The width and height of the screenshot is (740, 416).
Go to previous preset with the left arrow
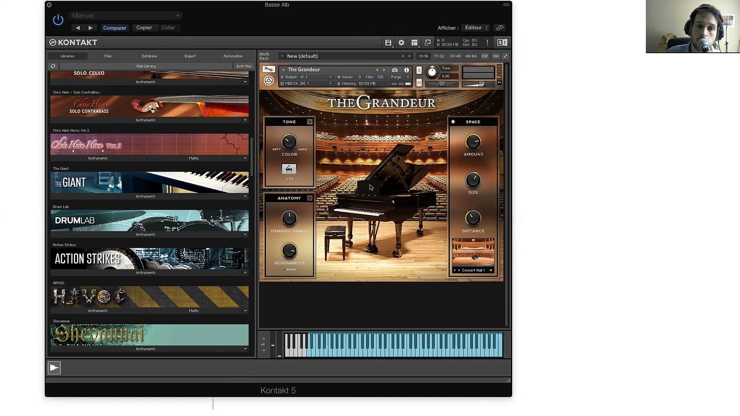coord(77,28)
